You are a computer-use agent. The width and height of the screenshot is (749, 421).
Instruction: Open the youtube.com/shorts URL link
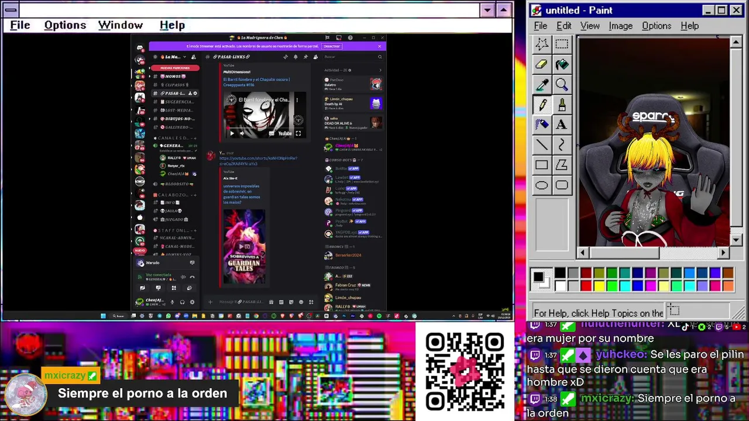pyautogui.click(x=258, y=161)
